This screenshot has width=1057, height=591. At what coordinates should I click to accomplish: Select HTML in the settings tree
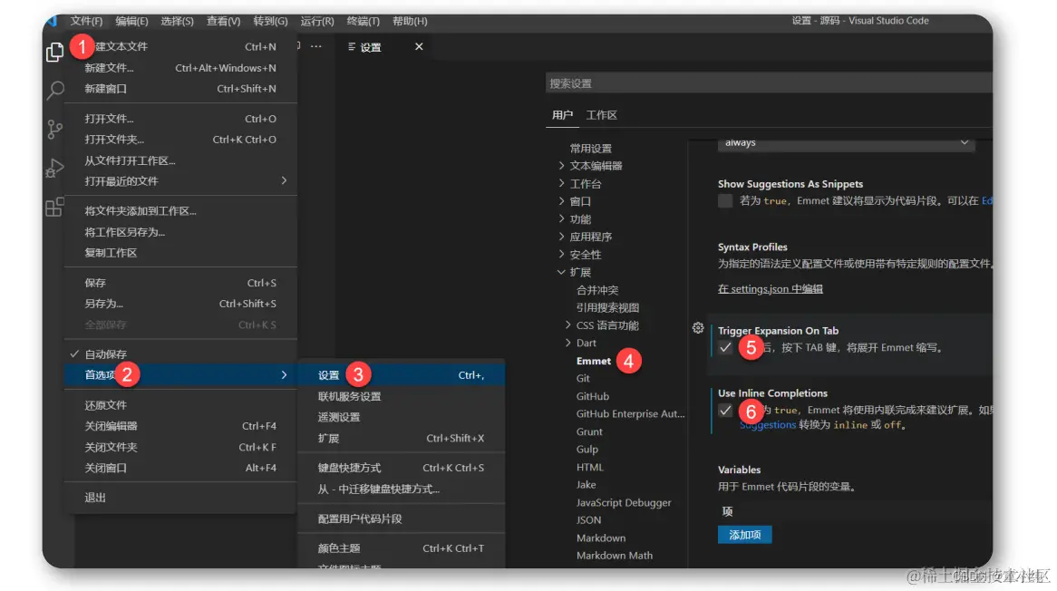pyautogui.click(x=590, y=467)
